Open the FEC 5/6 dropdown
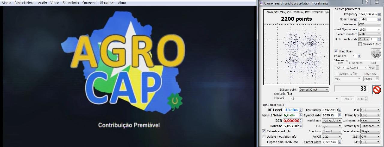The image size is (384, 147). pos(331,126)
